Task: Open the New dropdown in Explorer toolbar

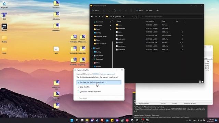Action: click(95, 11)
